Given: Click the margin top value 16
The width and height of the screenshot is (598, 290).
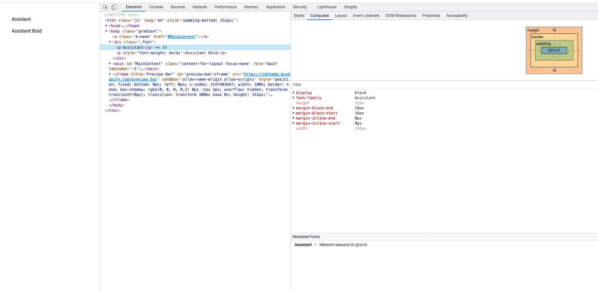Looking at the screenshot, I should 554,30.
